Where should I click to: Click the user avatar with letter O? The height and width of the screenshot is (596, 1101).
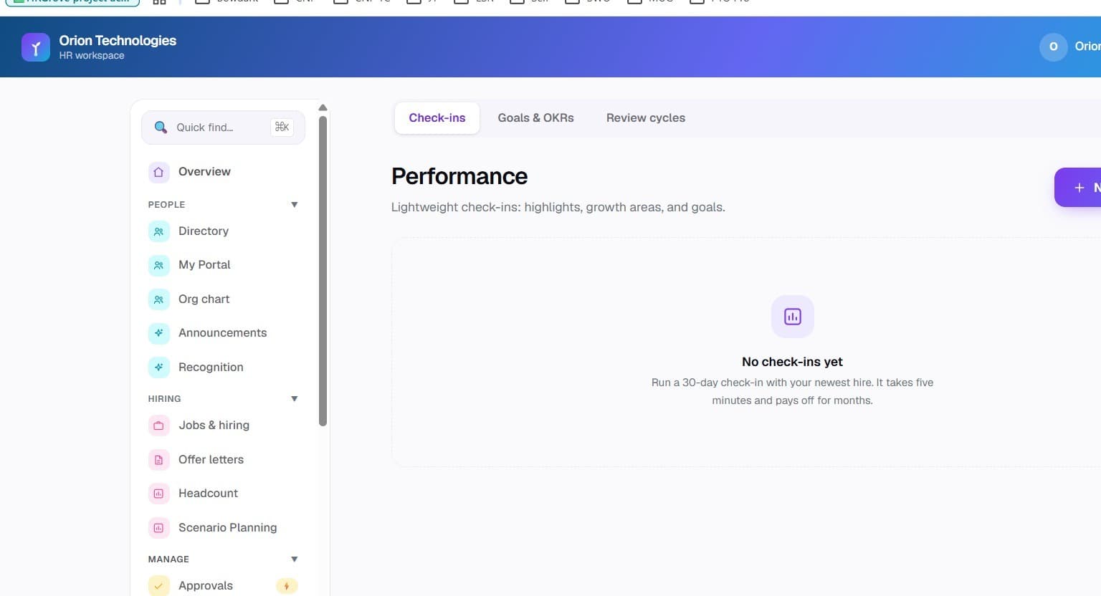coord(1053,47)
